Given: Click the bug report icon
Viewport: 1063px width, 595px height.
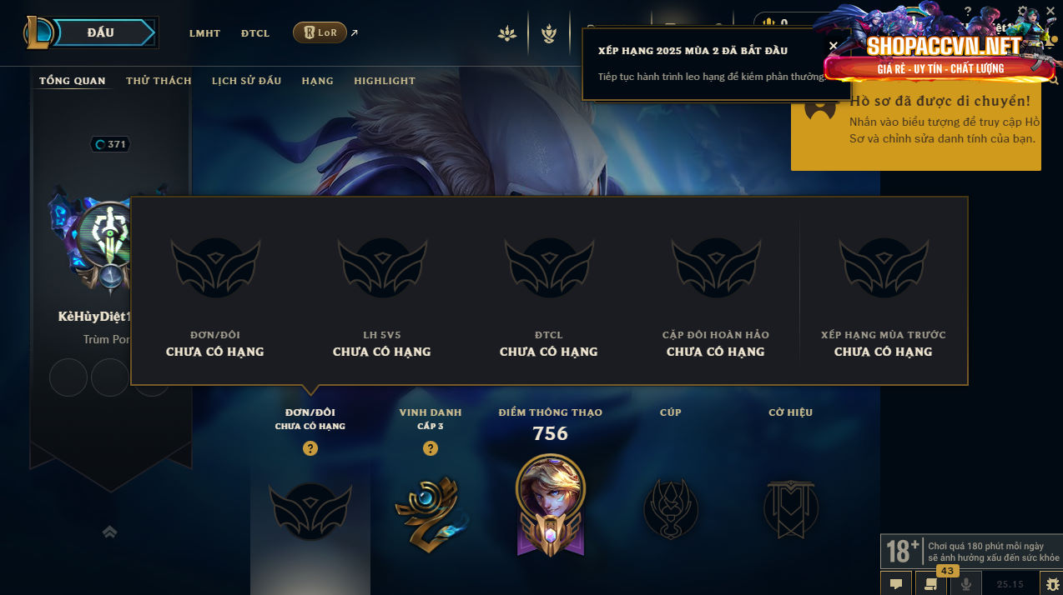Looking at the screenshot, I should pos(1050,584).
